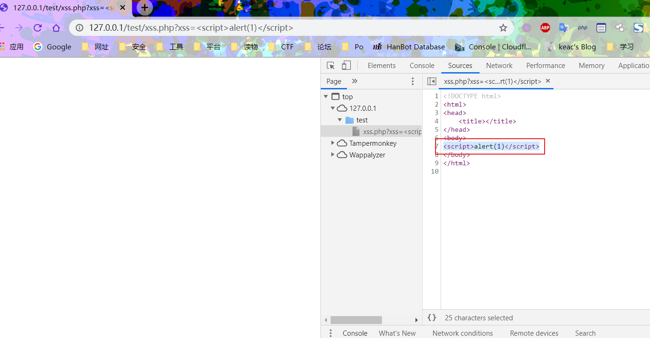Viewport: 650px width, 338px height.
Task: Select xss.php file in navigator tree
Action: (371, 132)
